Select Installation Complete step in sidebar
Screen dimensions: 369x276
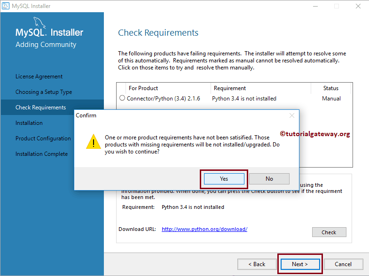point(41,154)
